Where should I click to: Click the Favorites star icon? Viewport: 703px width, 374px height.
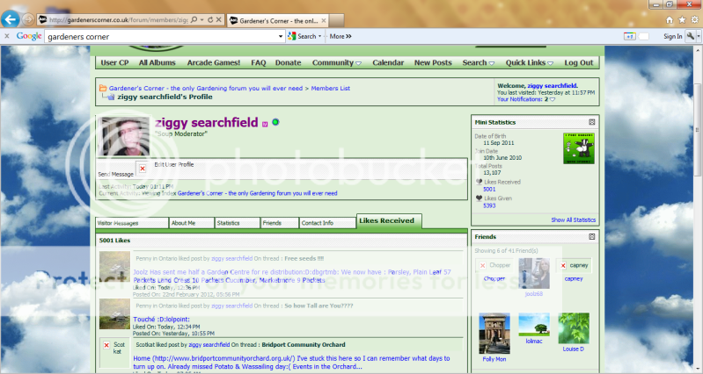(x=682, y=19)
